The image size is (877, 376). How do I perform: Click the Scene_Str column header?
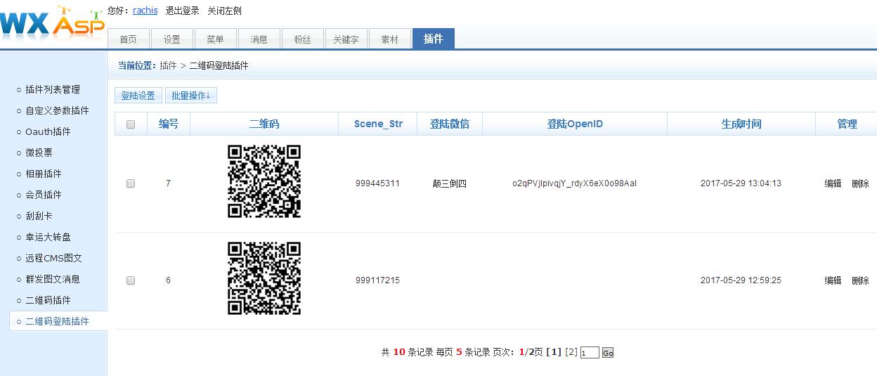click(x=378, y=124)
